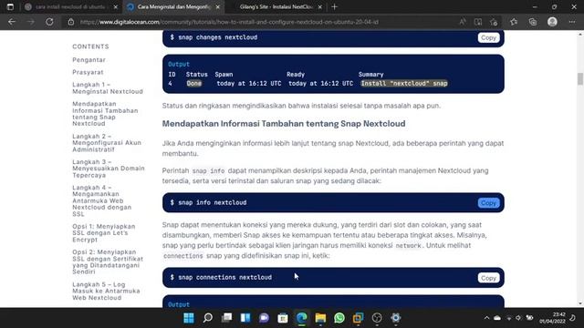
Task: Switch to Gilang's Site Instalasi NextCloud tab
Action: click(x=276, y=6)
